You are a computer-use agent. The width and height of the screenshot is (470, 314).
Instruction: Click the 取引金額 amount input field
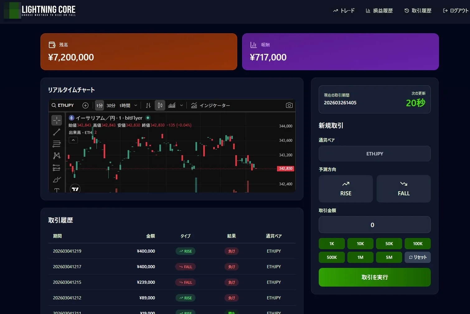click(x=374, y=225)
